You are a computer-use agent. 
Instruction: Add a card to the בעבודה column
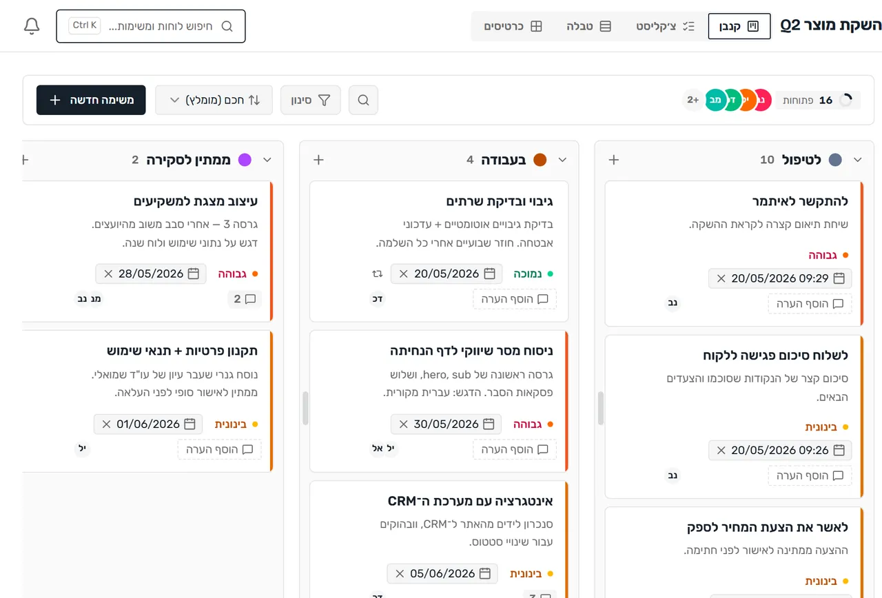click(318, 160)
